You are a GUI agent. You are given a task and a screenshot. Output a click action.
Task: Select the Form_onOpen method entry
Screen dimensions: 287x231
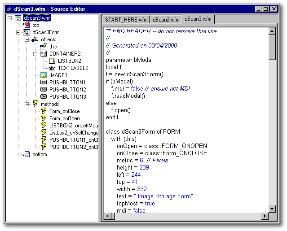(64, 118)
